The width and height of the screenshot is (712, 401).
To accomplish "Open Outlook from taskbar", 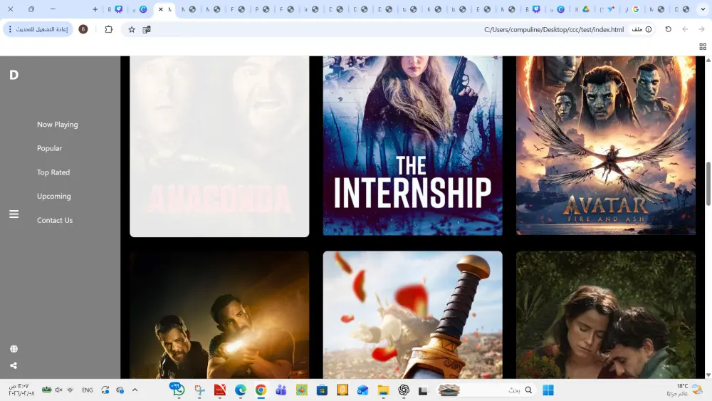I will pyautogui.click(x=362, y=390).
